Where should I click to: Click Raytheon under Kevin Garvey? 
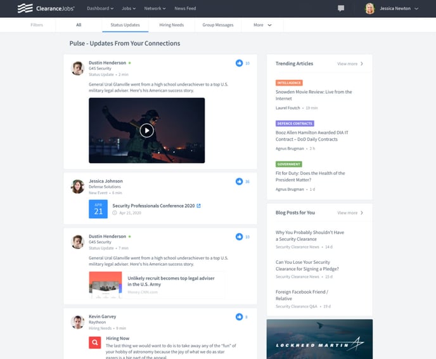tap(98, 322)
